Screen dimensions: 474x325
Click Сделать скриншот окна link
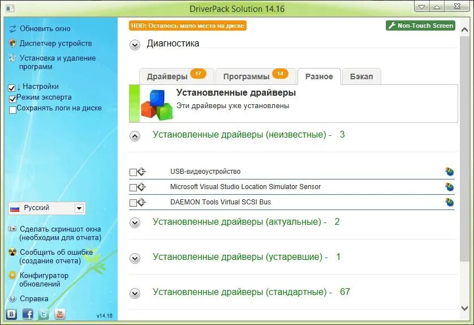[60, 233]
